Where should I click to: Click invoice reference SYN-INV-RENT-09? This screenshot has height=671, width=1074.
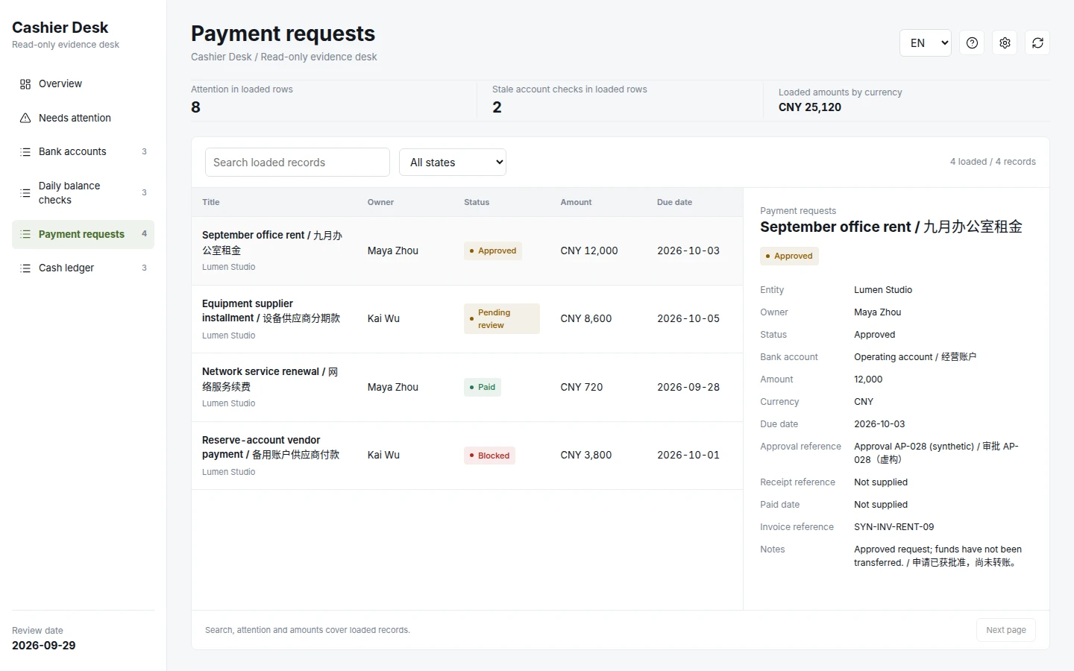click(894, 527)
